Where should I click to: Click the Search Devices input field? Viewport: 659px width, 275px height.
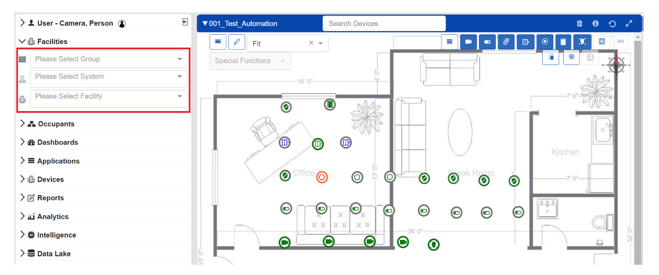[384, 24]
